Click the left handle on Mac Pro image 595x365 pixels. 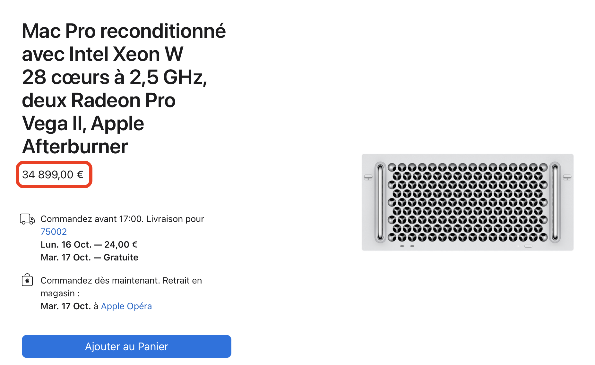pos(380,202)
